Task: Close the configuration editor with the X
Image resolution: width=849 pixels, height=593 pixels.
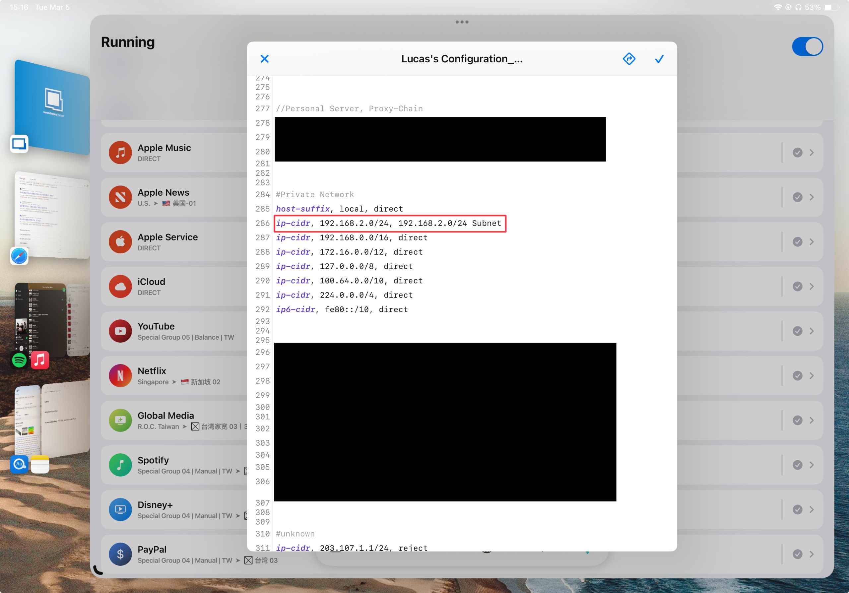Action: [264, 59]
